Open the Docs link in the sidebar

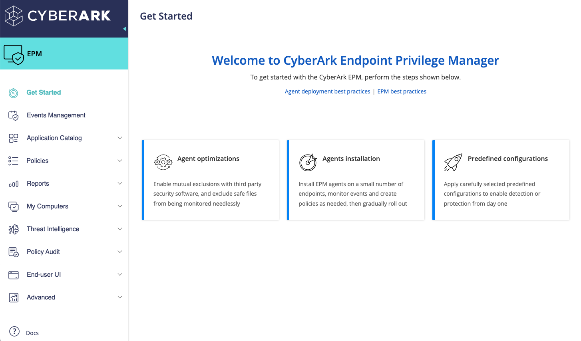click(x=32, y=333)
